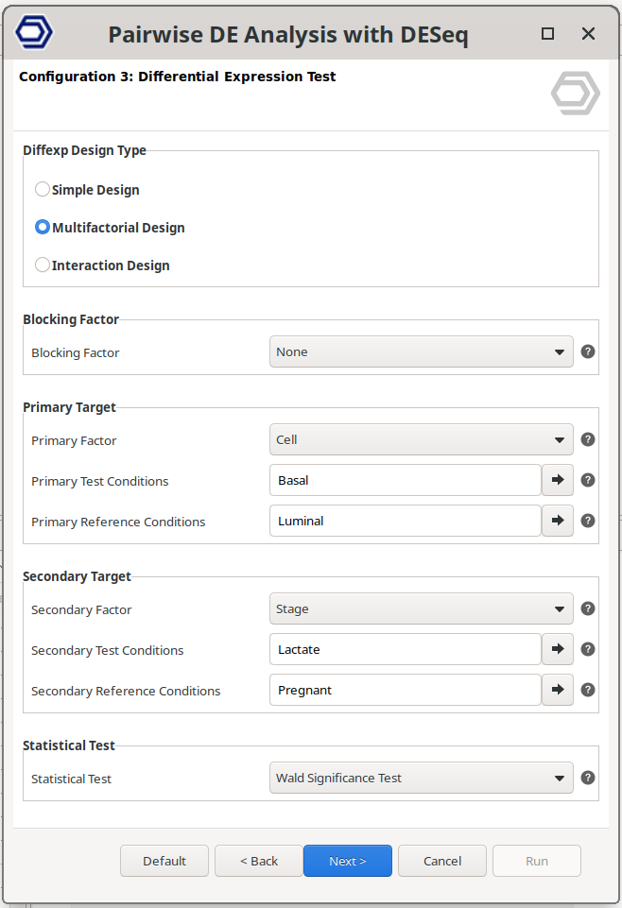
Task: Select the Simple Design radio button
Action: pyautogui.click(x=43, y=189)
